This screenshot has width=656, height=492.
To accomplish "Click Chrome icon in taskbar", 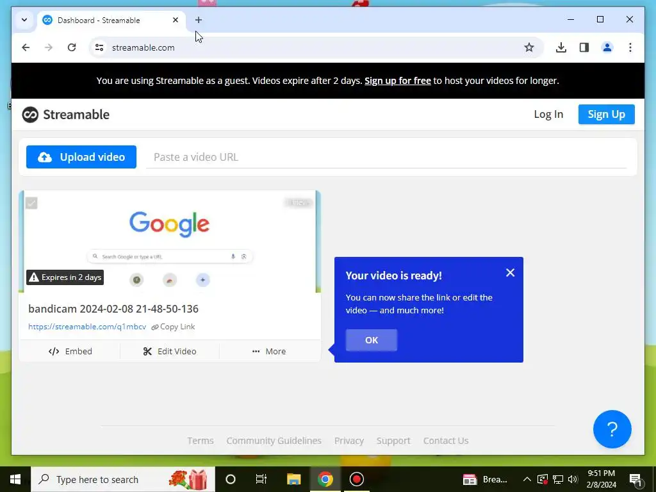I will point(325,479).
